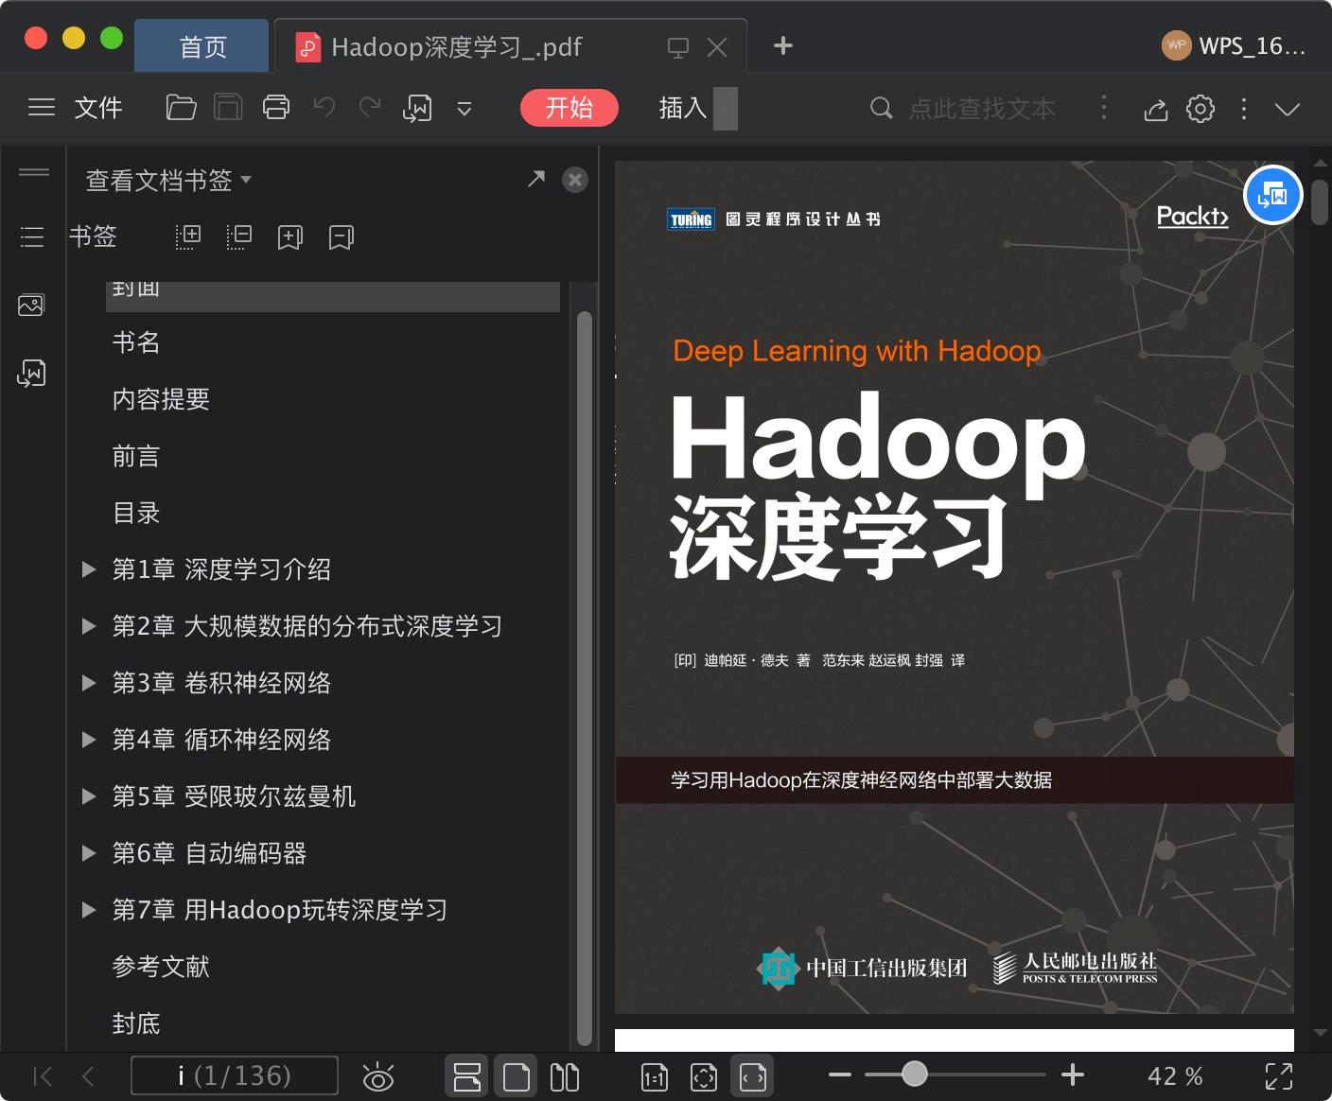1332x1101 pixels.
Task: Click the zoom in plus button
Action: (x=1073, y=1075)
